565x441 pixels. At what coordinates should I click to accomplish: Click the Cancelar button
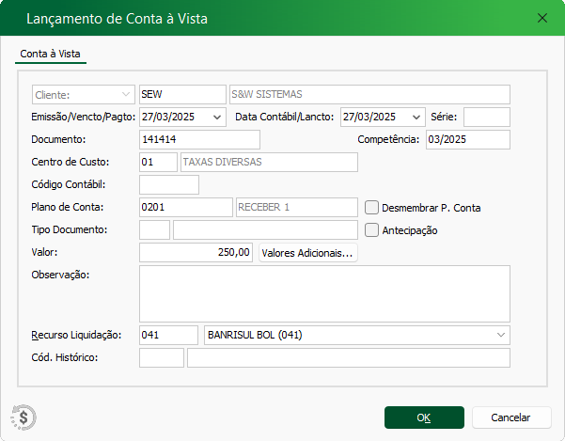pos(511,417)
